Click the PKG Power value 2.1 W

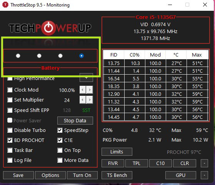click(x=155, y=140)
